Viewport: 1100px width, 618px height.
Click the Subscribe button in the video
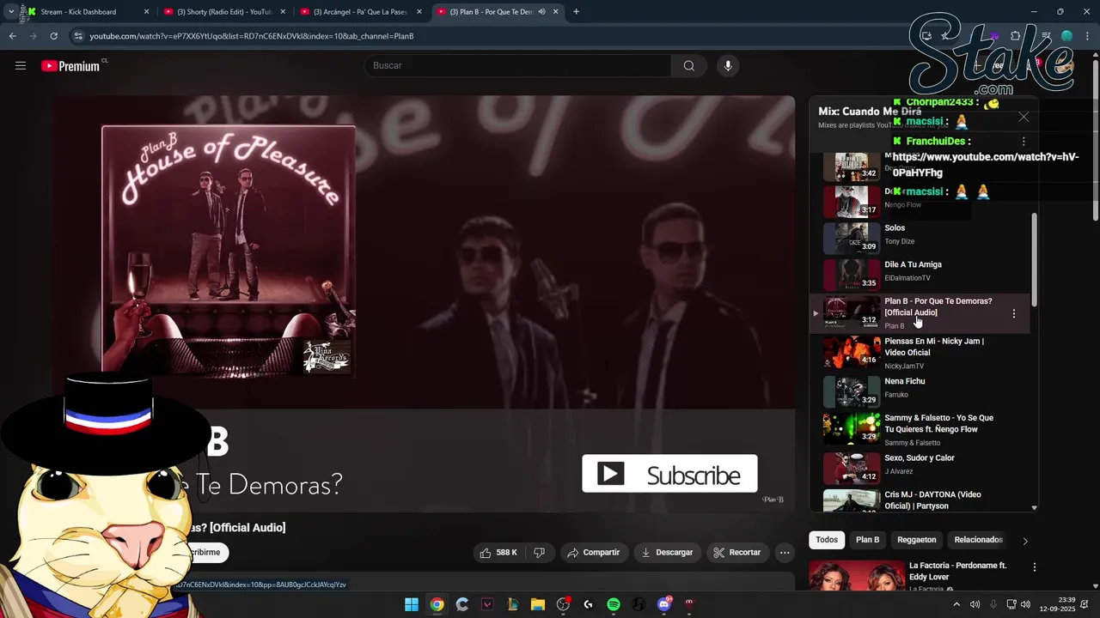[669, 474]
